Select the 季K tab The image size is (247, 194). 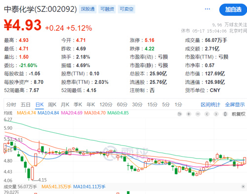click(x=78, y=105)
